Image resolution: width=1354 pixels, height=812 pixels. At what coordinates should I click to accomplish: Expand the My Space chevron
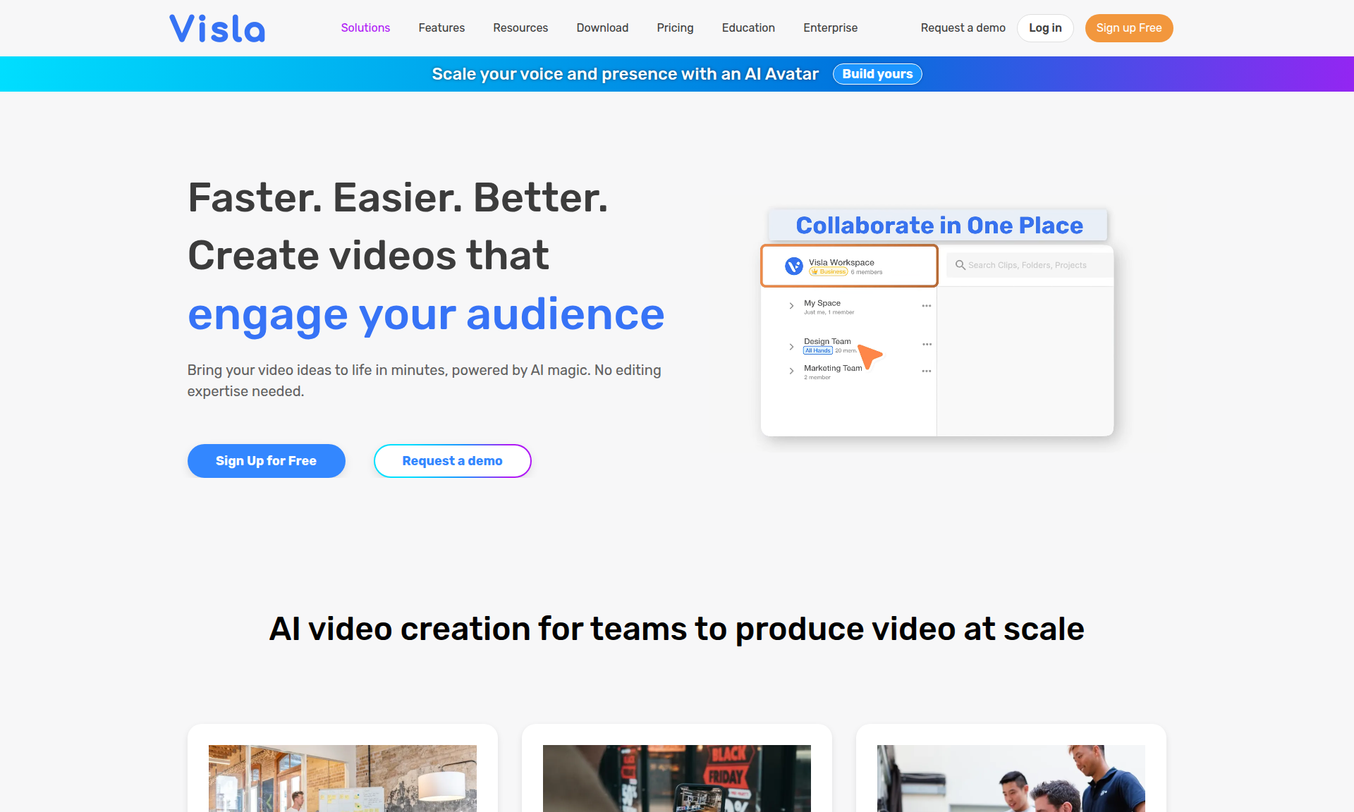point(791,306)
